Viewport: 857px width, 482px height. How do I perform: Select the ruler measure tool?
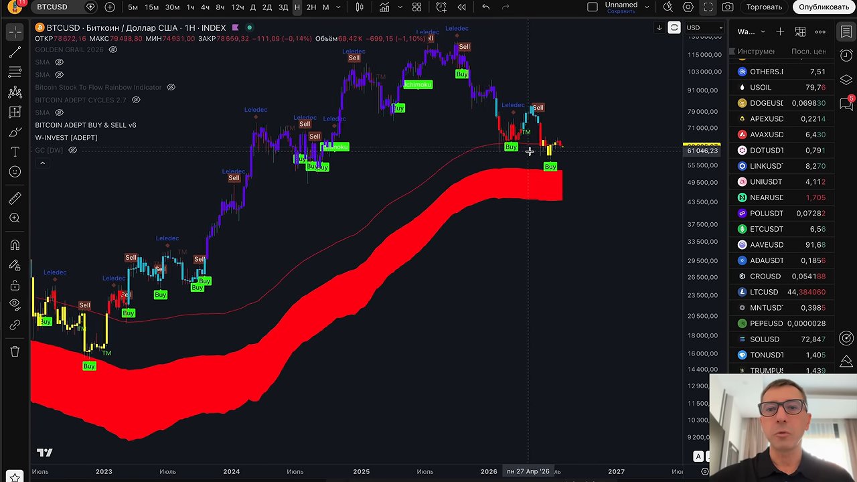(15, 198)
